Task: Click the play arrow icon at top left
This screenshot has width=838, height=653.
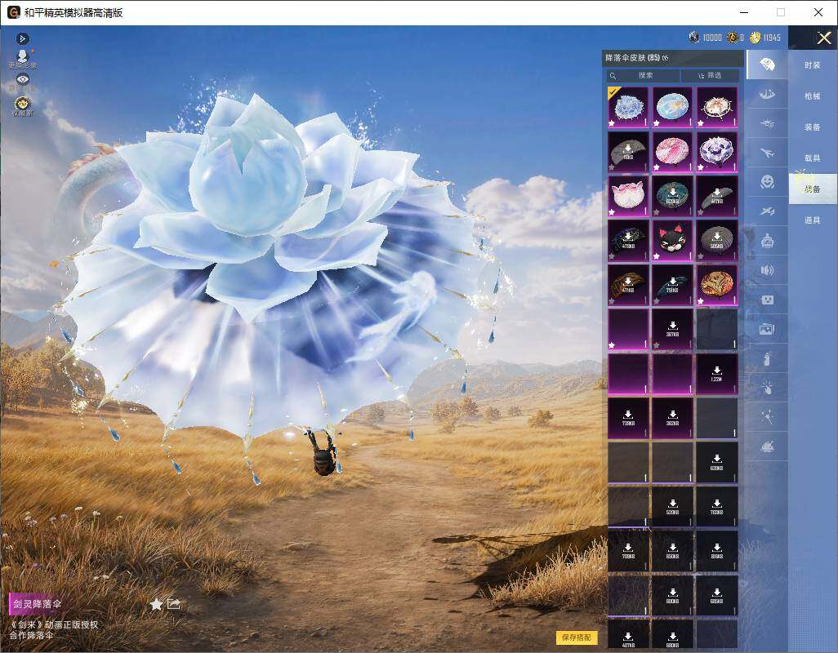Action: pyautogui.click(x=22, y=38)
